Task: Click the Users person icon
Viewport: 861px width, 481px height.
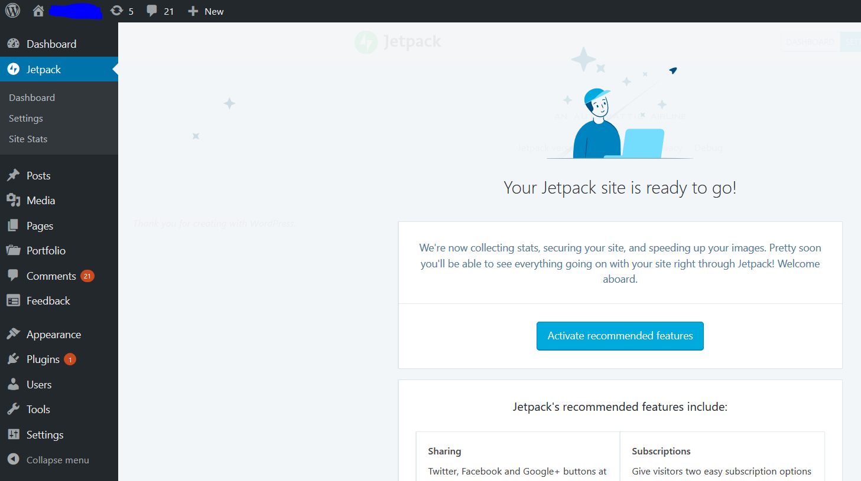Action: click(13, 384)
